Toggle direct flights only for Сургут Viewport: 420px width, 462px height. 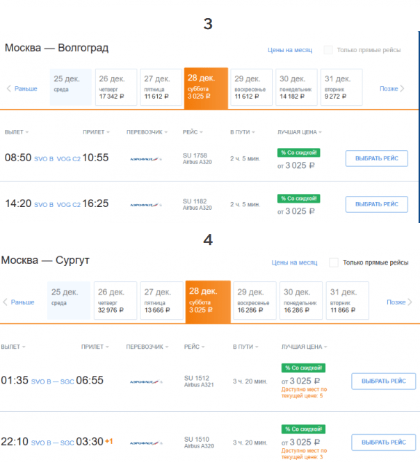point(334,263)
